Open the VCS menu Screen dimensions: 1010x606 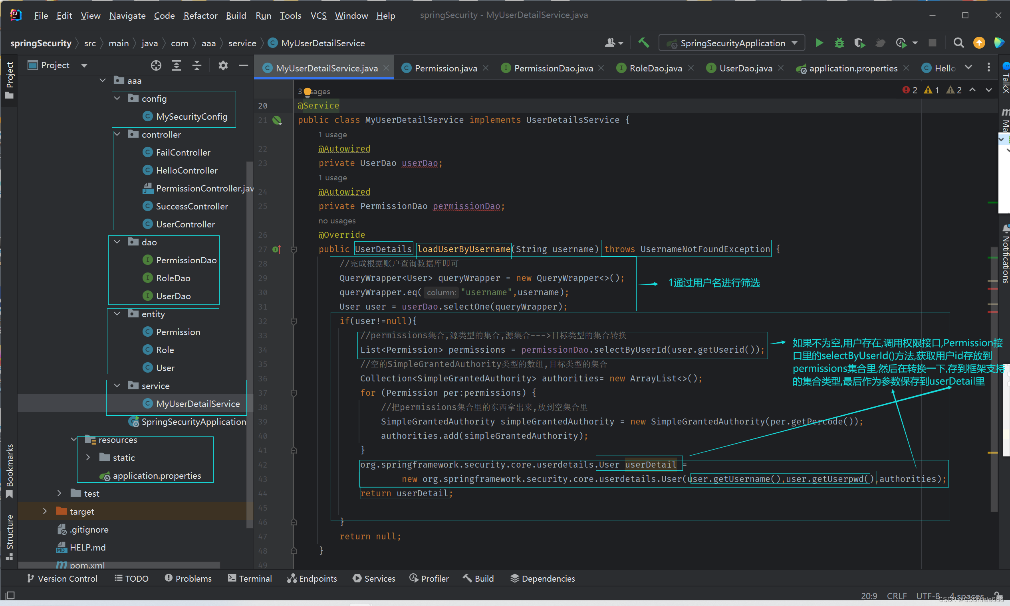(x=318, y=16)
